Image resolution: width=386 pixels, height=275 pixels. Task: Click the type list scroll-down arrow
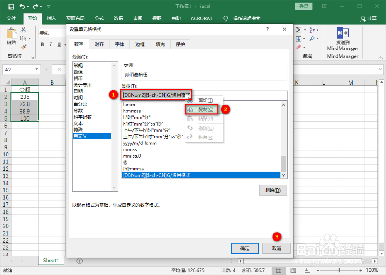pos(284,175)
